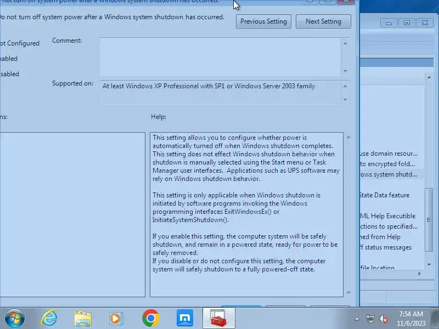Select 'use domain resour...' row in background window
Image resolution: width=439 pixels, height=329 pixels.
(x=389, y=154)
